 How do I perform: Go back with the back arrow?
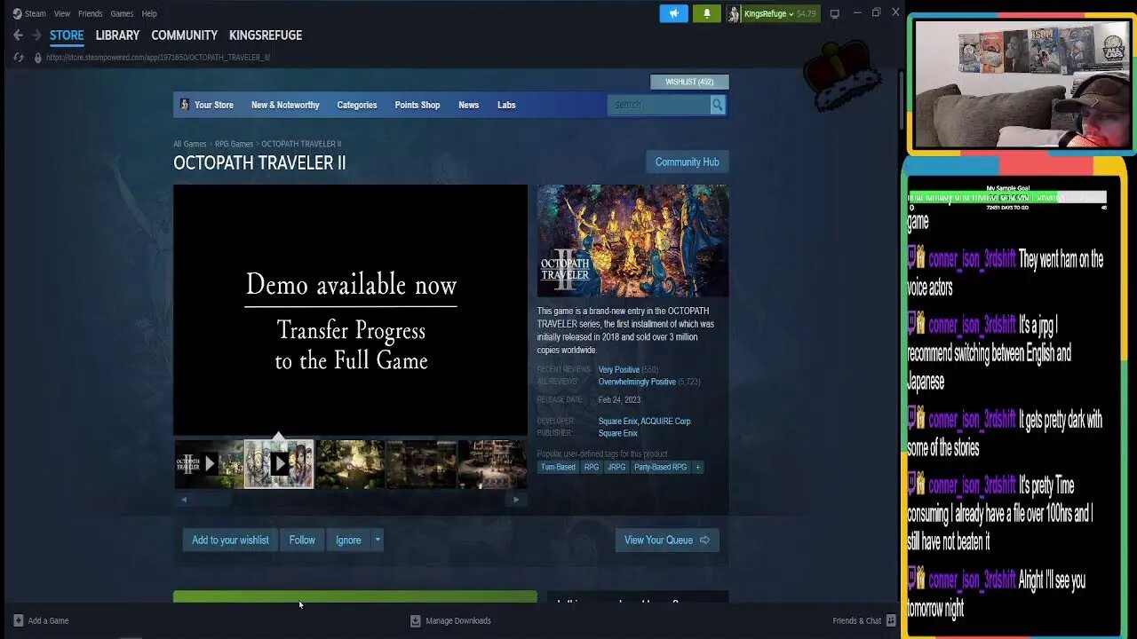[x=18, y=35]
